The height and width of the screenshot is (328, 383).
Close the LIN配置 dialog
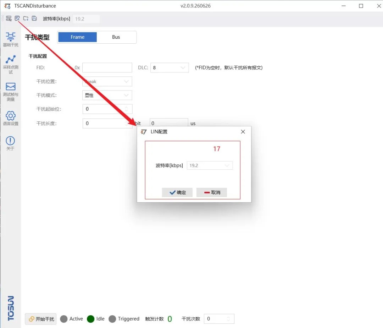point(243,132)
